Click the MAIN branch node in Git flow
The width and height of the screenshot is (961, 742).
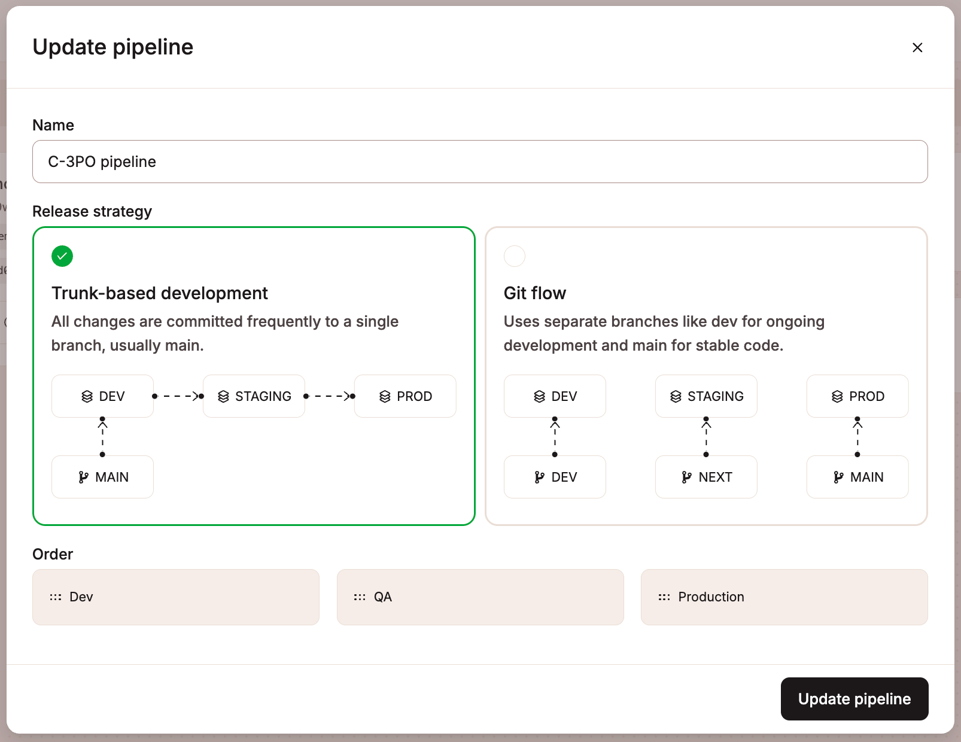coord(857,477)
